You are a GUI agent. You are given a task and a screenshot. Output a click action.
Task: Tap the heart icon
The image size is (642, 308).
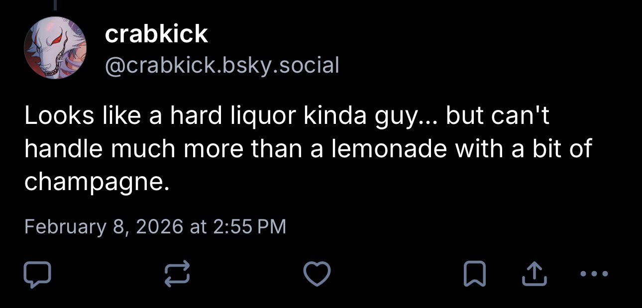coord(317,275)
